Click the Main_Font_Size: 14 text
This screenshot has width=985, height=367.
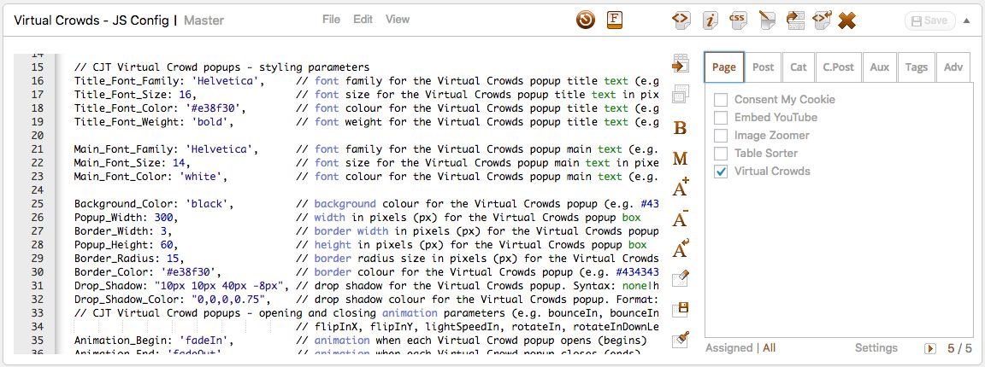tap(133, 163)
